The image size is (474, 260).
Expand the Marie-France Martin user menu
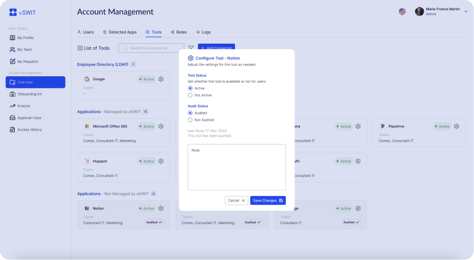[466, 12]
